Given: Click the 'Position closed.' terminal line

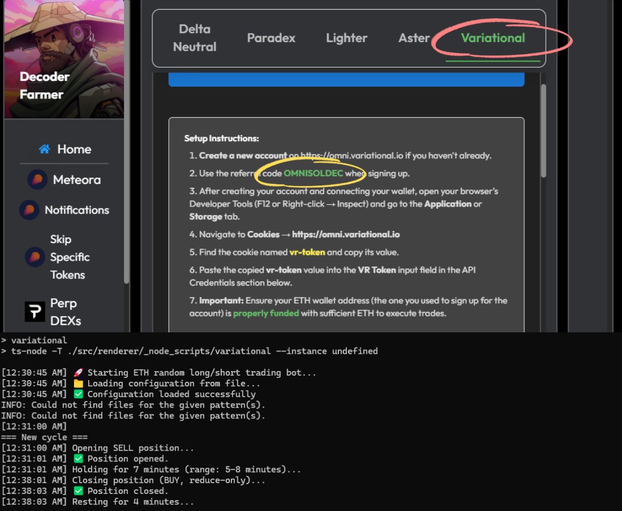Looking at the screenshot, I should pos(85,491).
